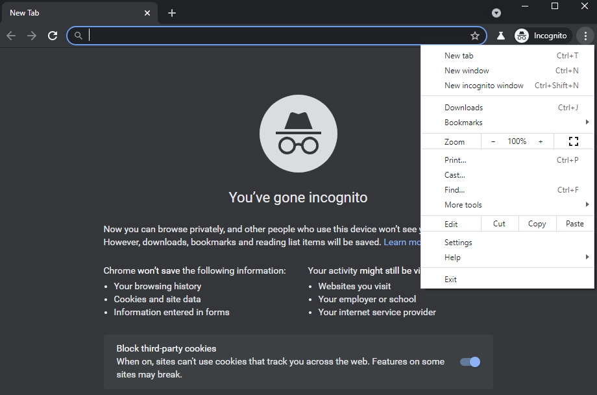The width and height of the screenshot is (597, 395).
Task: Open Settings from the menu
Action: click(458, 243)
